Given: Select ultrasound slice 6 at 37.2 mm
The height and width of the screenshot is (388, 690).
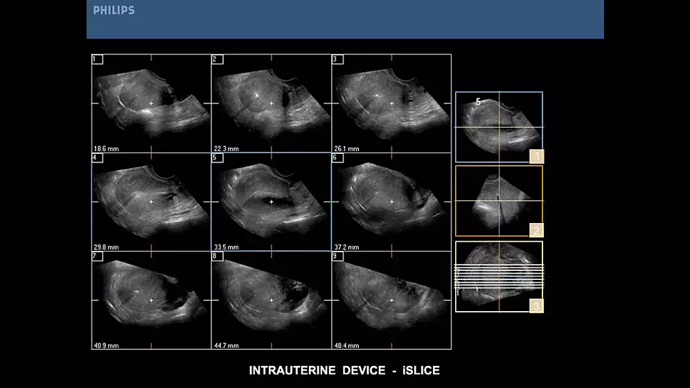Looking at the screenshot, I should [391, 202].
